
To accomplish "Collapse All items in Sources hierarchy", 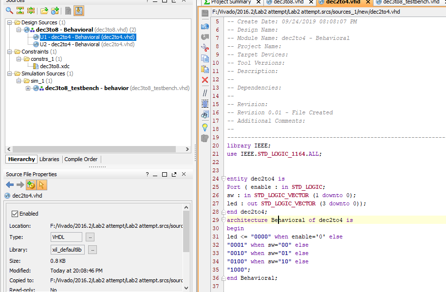I will [x=20, y=10].
